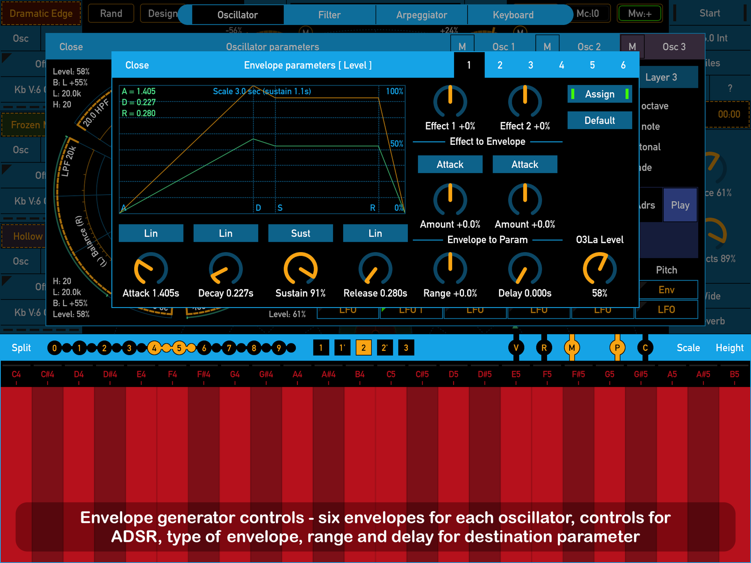The height and width of the screenshot is (563, 751).
Task: Open the Sust envelope type selector
Action: pos(300,233)
